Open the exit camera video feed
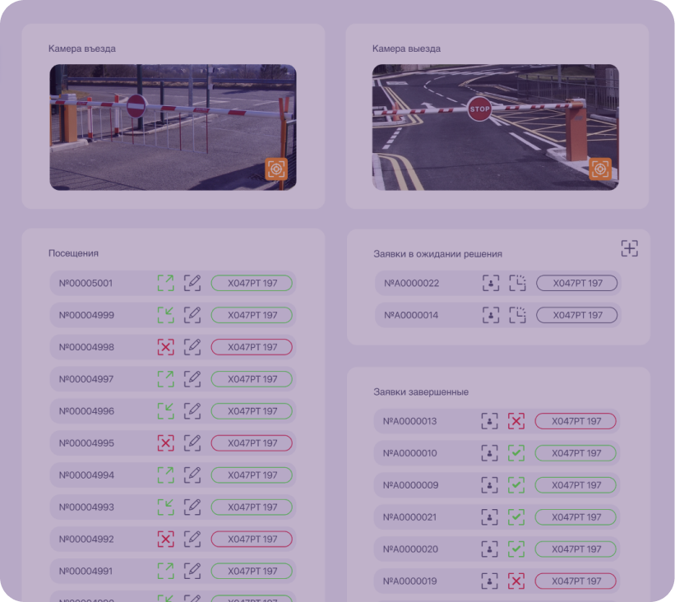 point(496,127)
